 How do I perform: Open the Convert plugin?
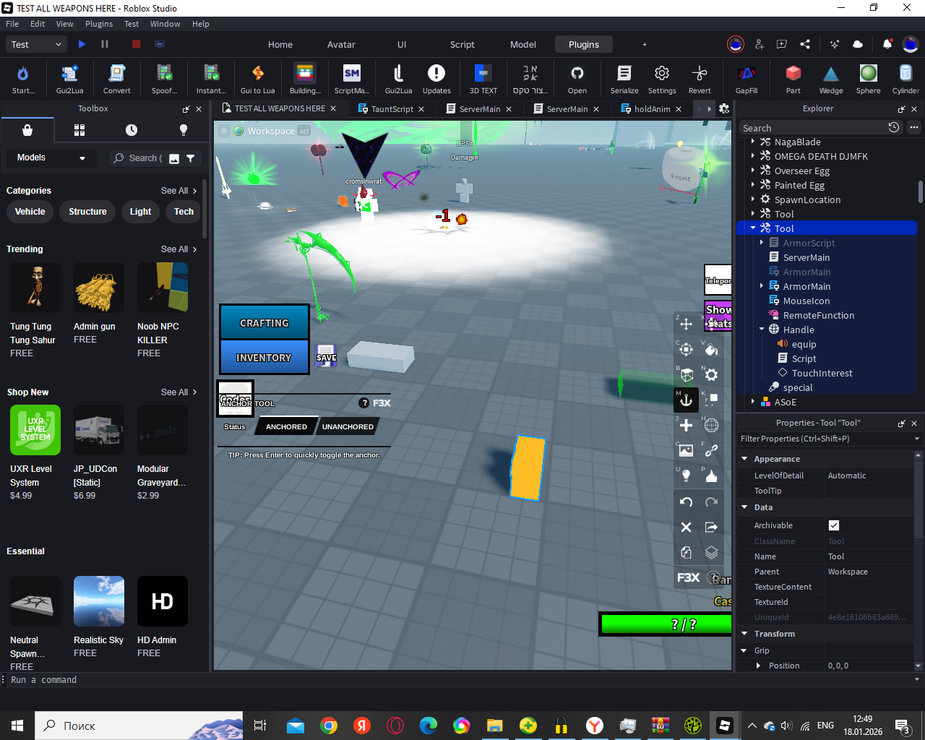coord(116,79)
